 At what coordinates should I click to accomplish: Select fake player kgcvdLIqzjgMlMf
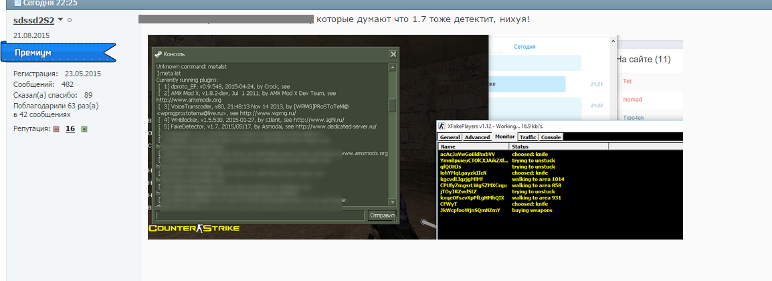(462, 179)
